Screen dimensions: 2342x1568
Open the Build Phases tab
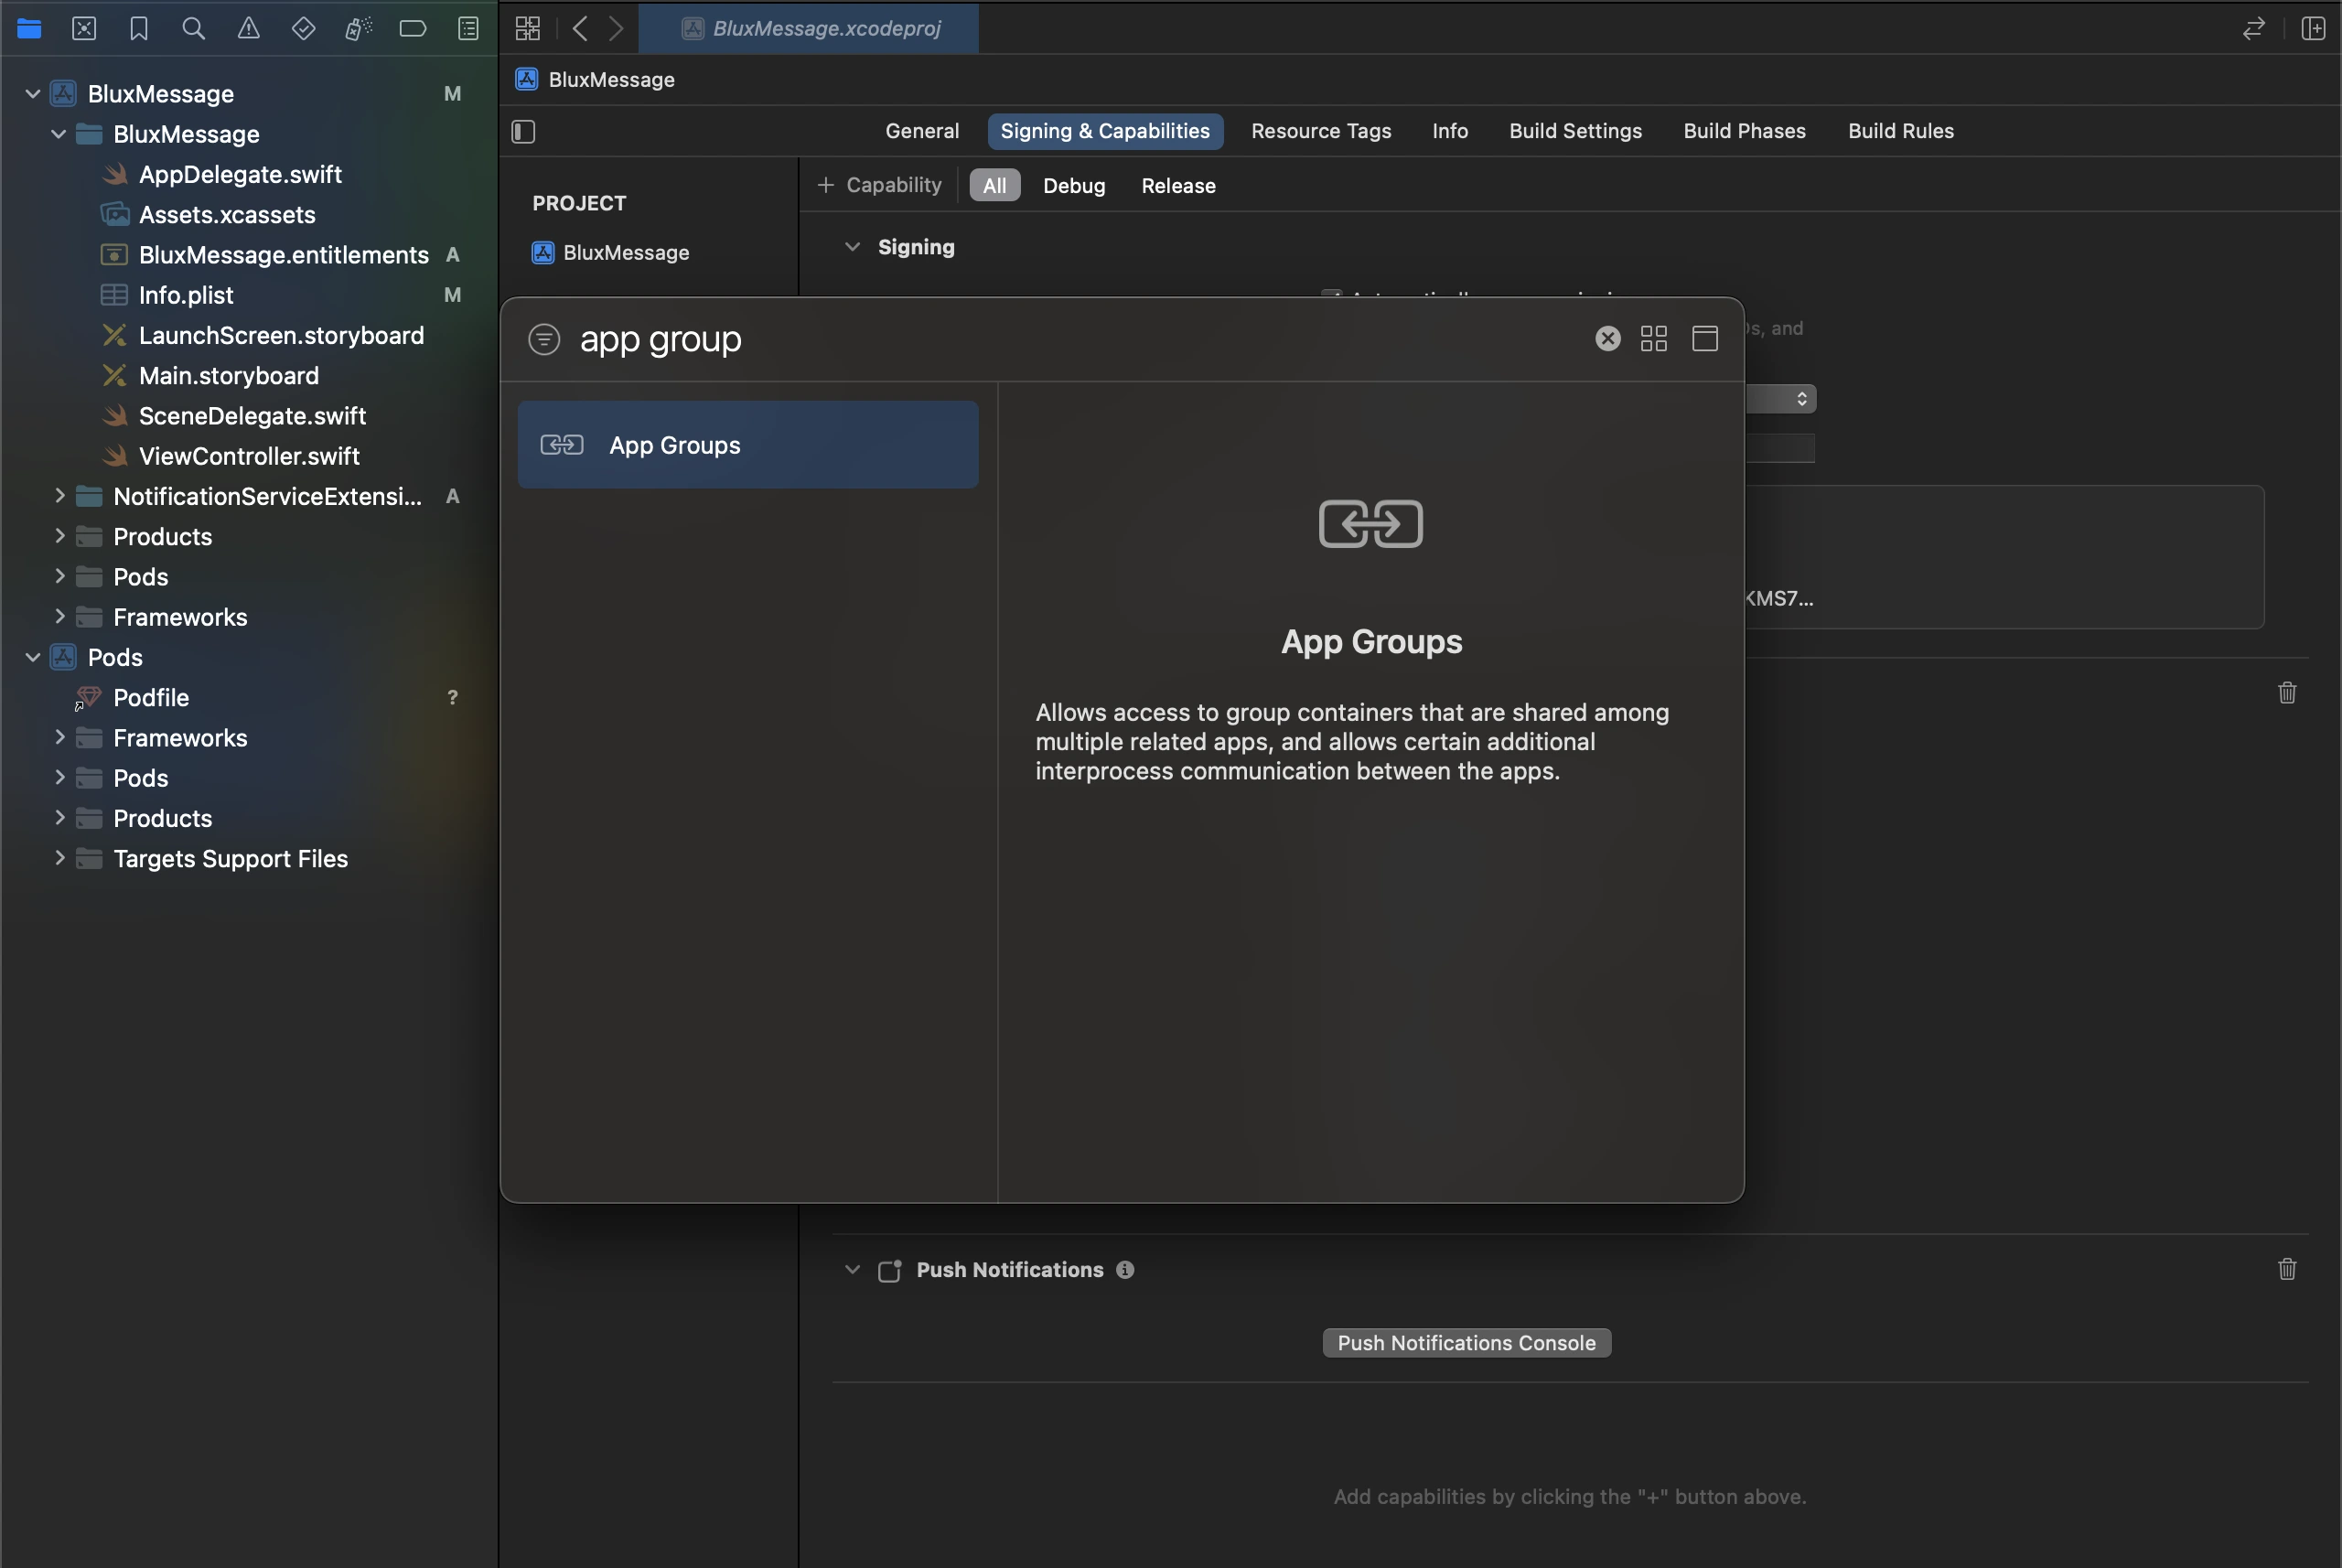point(1744,131)
